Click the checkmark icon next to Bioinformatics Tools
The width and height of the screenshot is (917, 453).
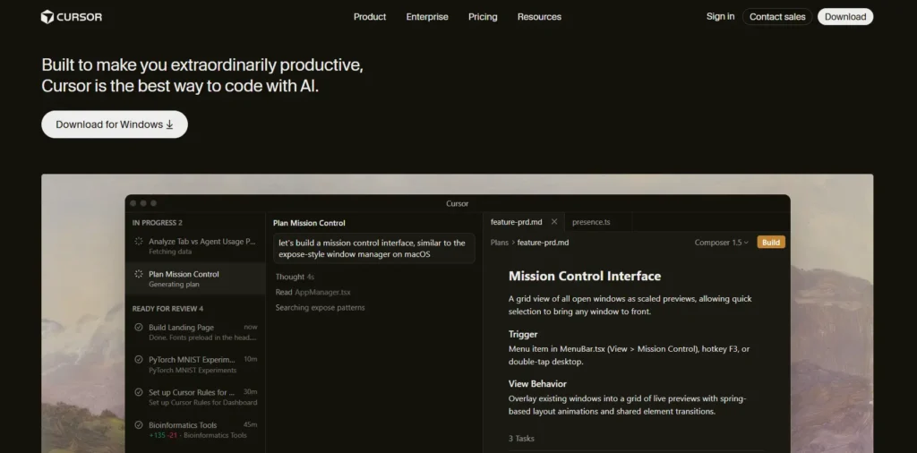(x=139, y=425)
